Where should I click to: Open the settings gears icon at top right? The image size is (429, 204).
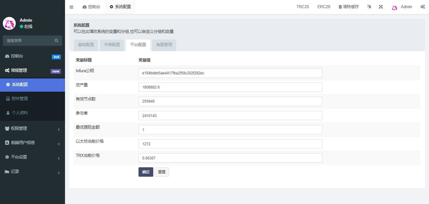[x=422, y=7]
